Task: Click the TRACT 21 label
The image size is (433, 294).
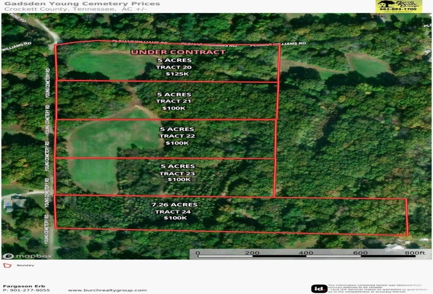Action: 173,101
